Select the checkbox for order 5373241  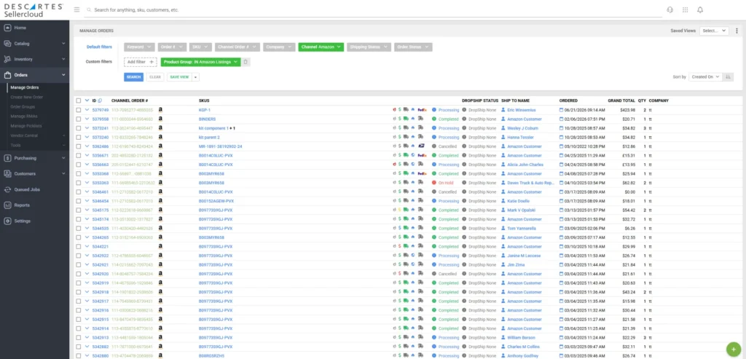click(79, 128)
